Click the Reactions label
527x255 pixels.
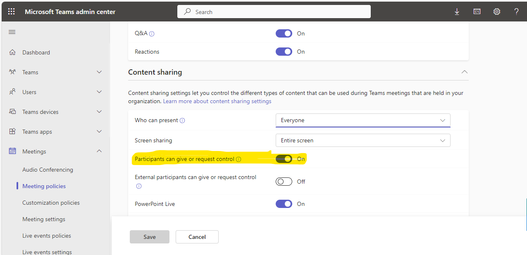point(147,52)
